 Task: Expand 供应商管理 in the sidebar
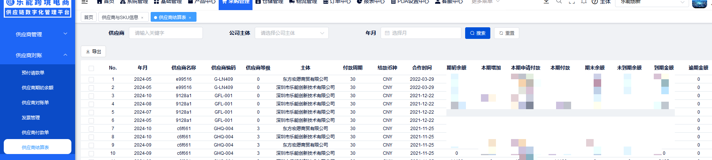click(38, 34)
